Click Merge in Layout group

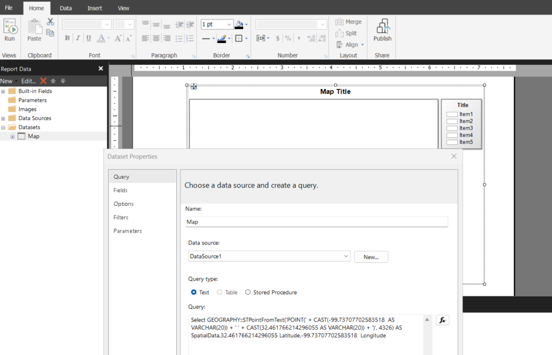click(349, 22)
